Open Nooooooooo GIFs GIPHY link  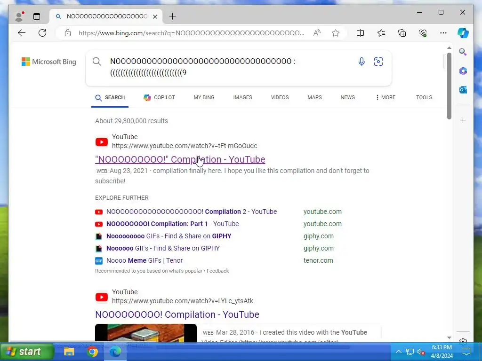point(169,236)
